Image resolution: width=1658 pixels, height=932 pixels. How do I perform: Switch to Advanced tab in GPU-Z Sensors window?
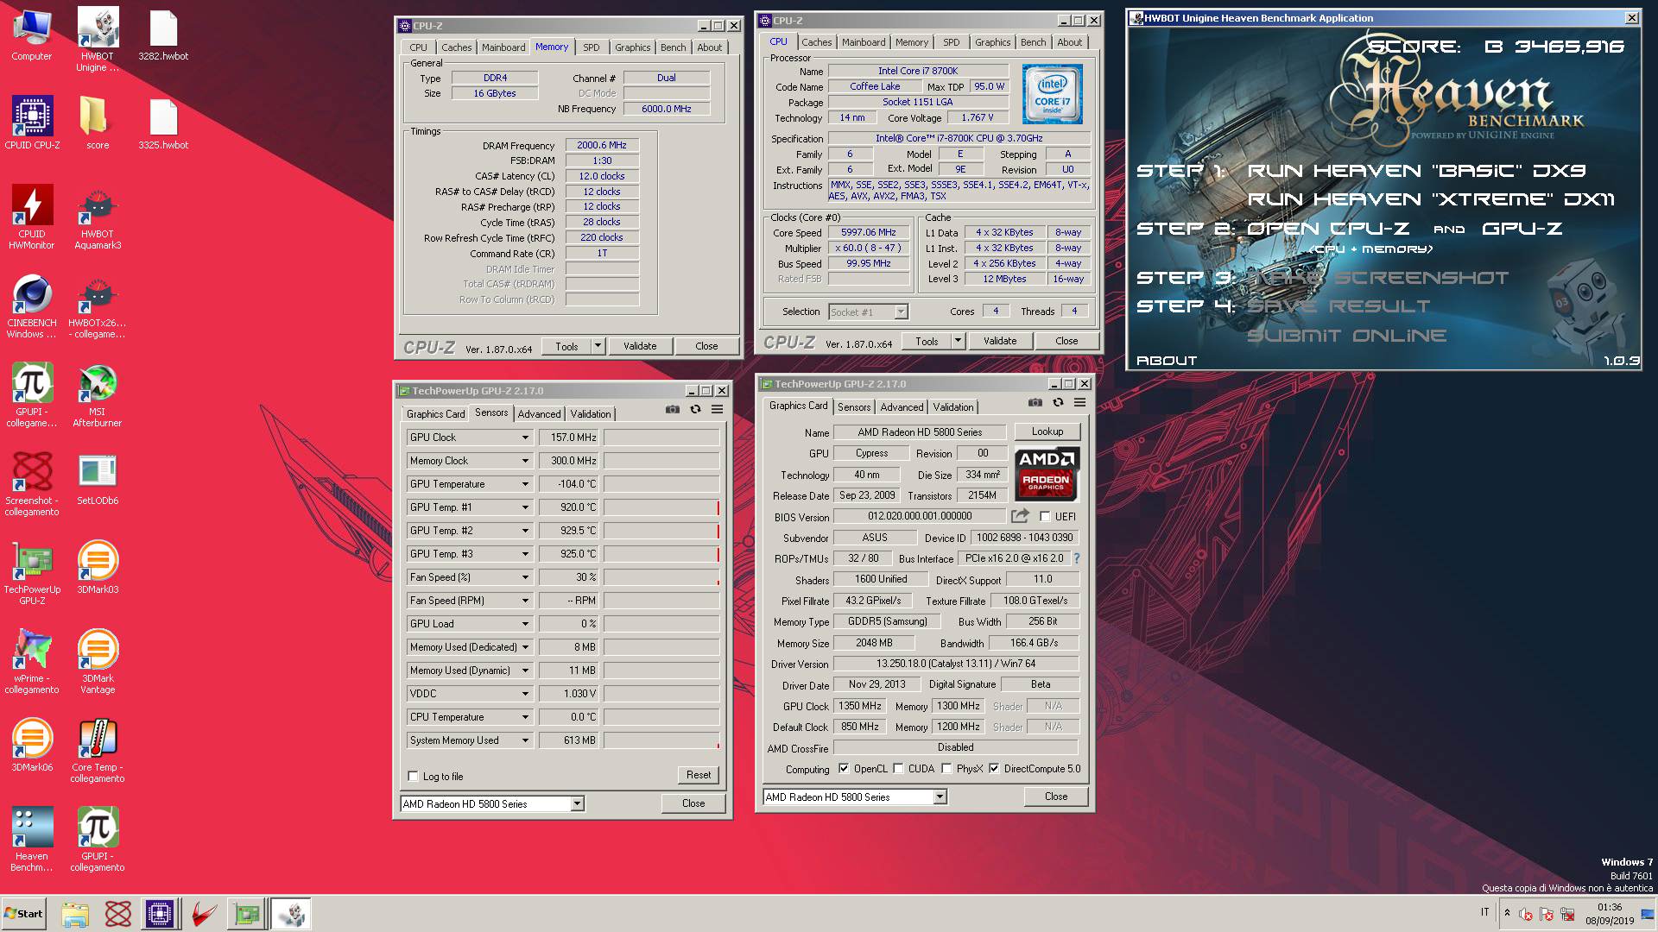(x=539, y=414)
